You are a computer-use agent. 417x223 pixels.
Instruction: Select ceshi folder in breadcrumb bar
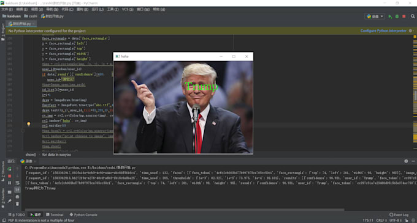31,16
